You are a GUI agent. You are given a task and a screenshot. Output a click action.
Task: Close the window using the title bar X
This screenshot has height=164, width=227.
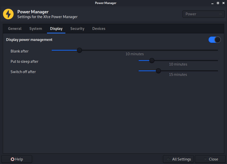[x=223, y=3]
